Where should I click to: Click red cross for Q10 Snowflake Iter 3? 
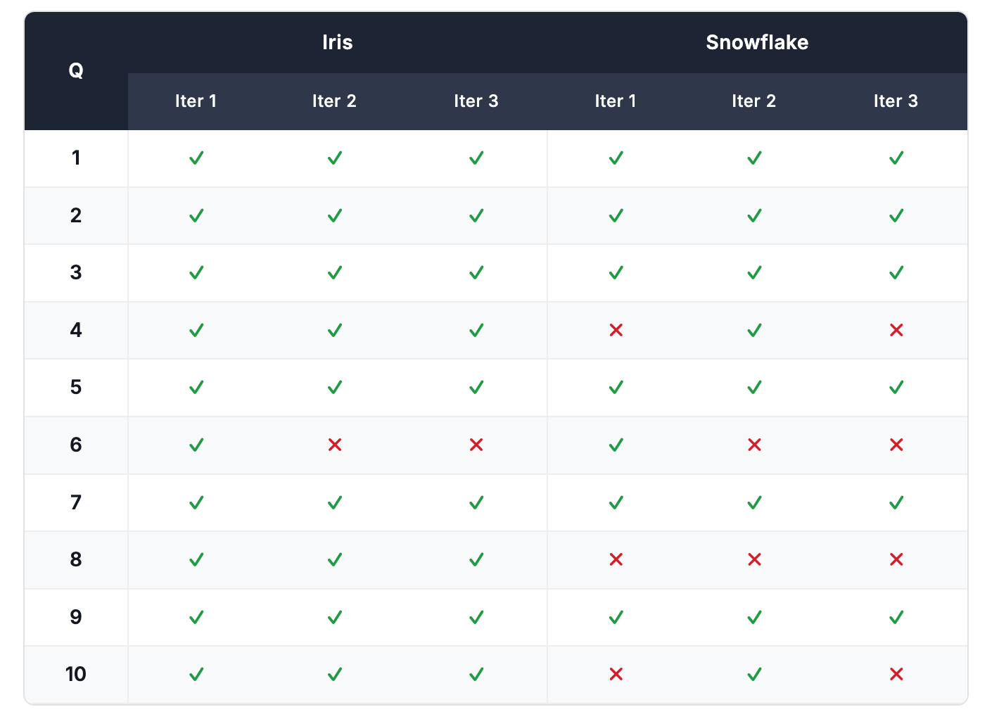pos(896,674)
